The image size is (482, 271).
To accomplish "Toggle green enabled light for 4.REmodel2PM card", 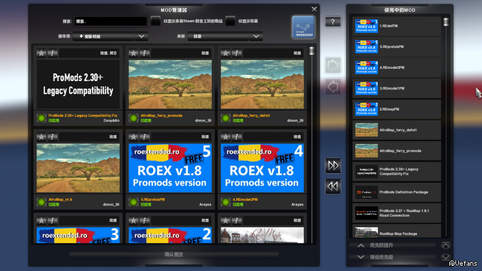I will (226, 202).
